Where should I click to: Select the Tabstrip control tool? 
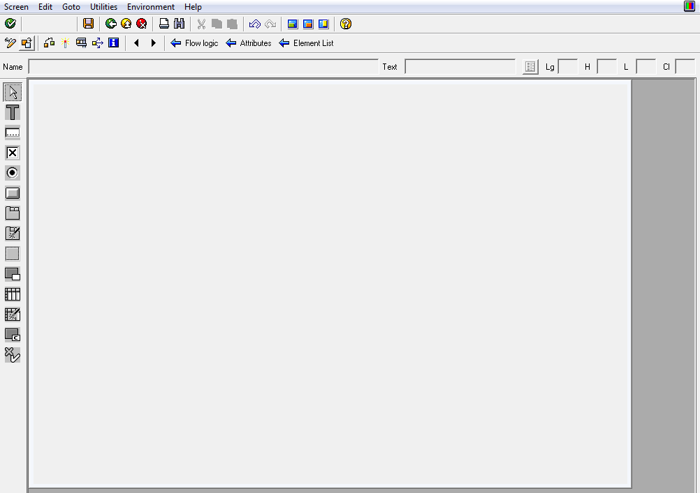pos(13,213)
